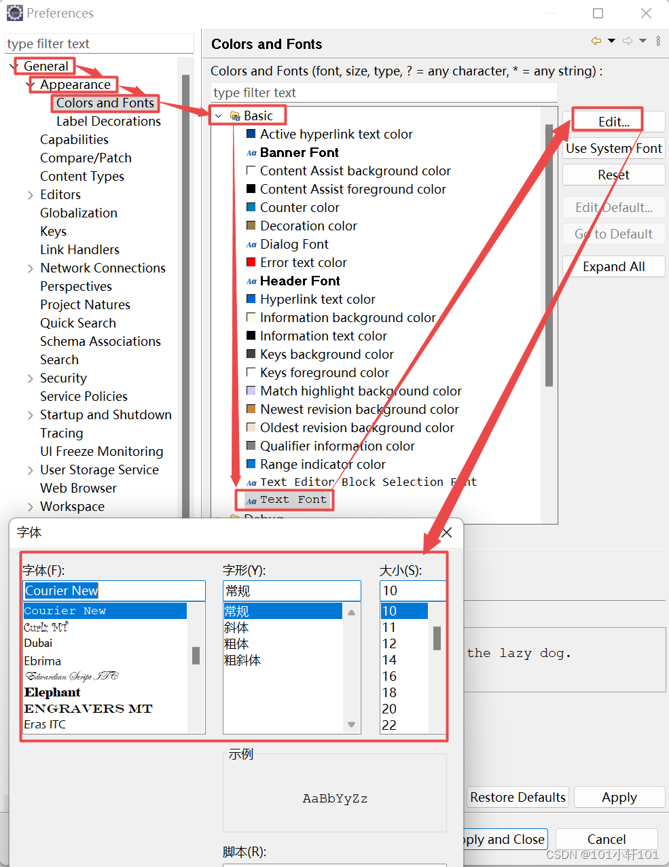This screenshot has height=867, width=669.
Task: Select UI Freeze Monitoring page
Action: (x=102, y=451)
